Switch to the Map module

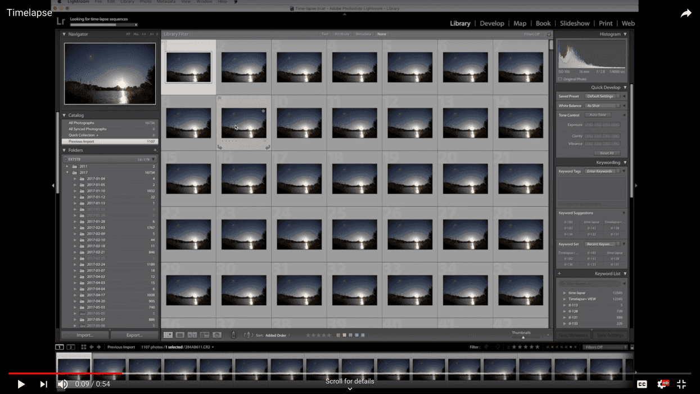pos(520,24)
